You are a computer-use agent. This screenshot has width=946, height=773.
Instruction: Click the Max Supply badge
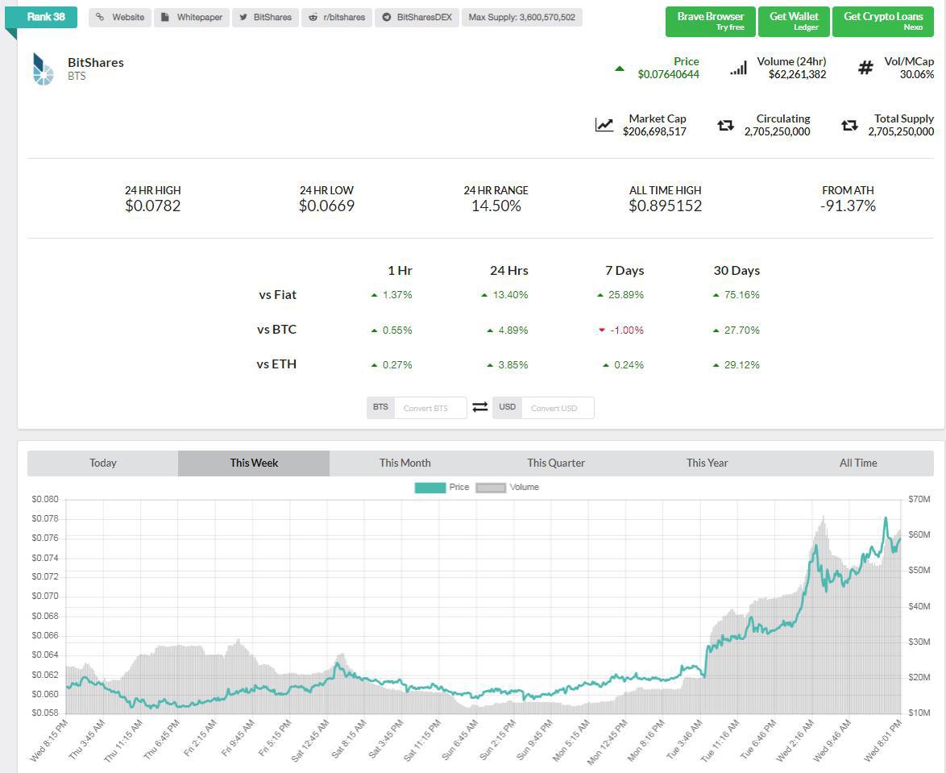point(522,18)
